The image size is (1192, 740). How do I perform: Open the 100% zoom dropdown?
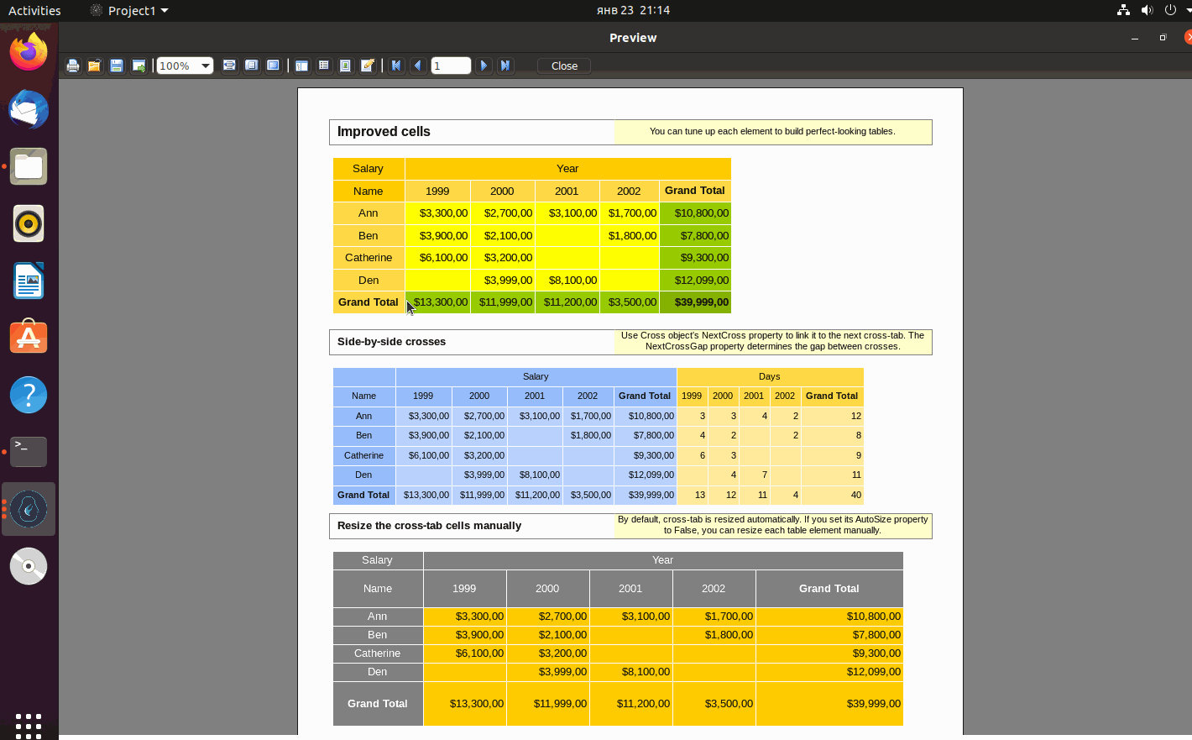[x=185, y=66]
